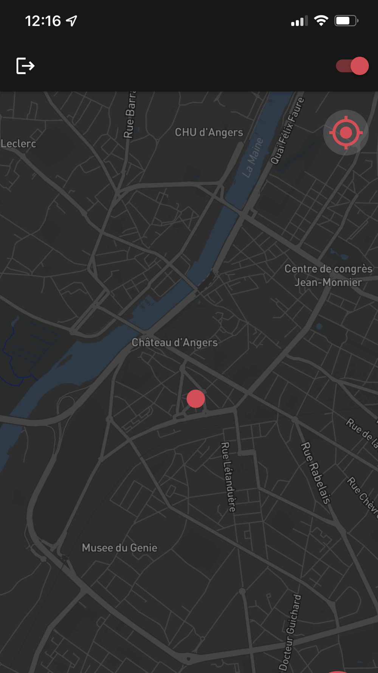Image resolution: width=378 pixels, height=673 pixels.
Task: Tap the Rue Rabelais street label
Action: pos(316,473)
